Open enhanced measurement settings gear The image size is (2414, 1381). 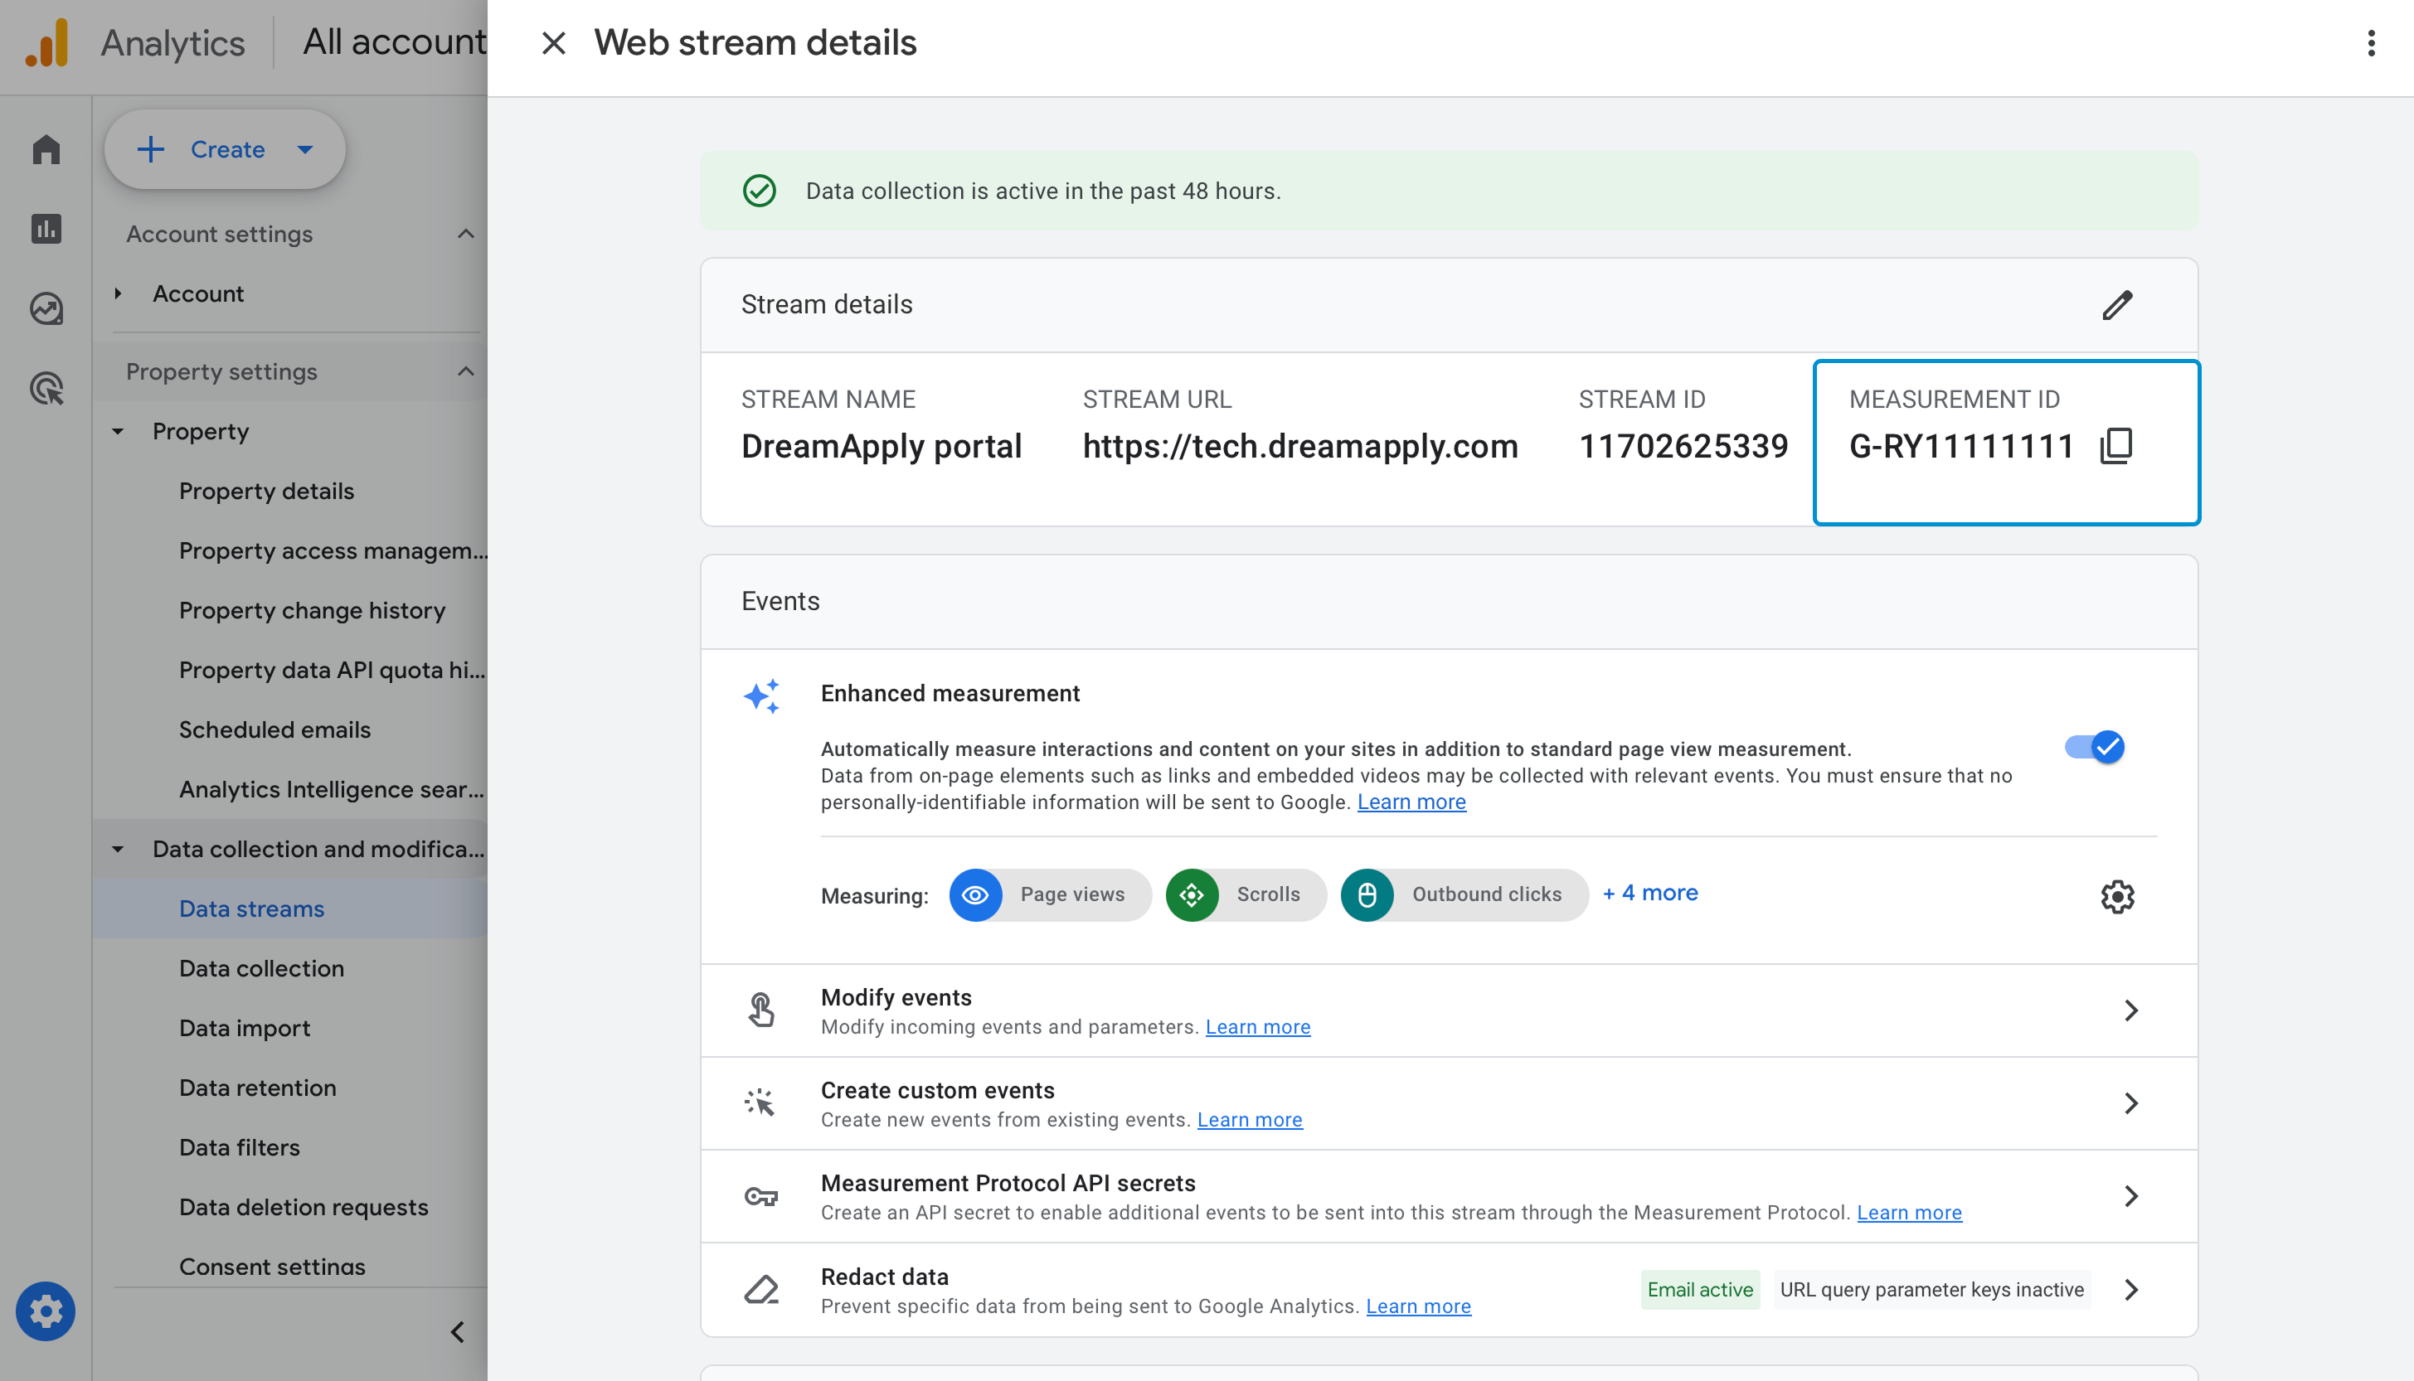2117,896
